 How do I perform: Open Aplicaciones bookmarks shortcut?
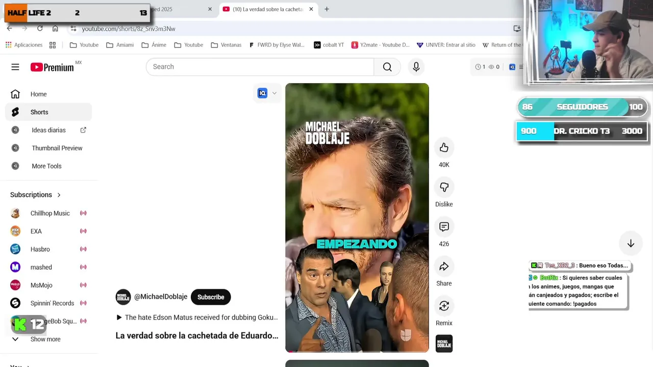[24, 45]
